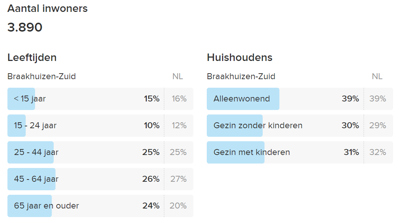Select the 'Alleenwonend' household bar
399x223 pixels.
point(300,99)
